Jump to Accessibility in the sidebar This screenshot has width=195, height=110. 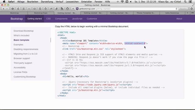pyautogui.click(x=19, y=68)
